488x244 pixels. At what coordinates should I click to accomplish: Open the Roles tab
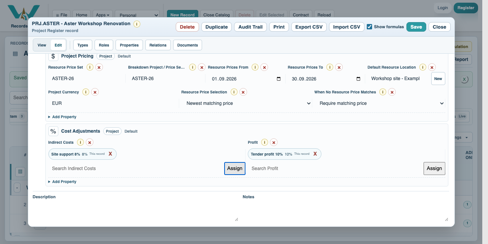(x=104, y=45)
